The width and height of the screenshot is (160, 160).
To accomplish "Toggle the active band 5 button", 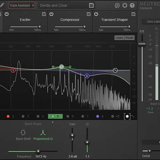I will point(55,116).
